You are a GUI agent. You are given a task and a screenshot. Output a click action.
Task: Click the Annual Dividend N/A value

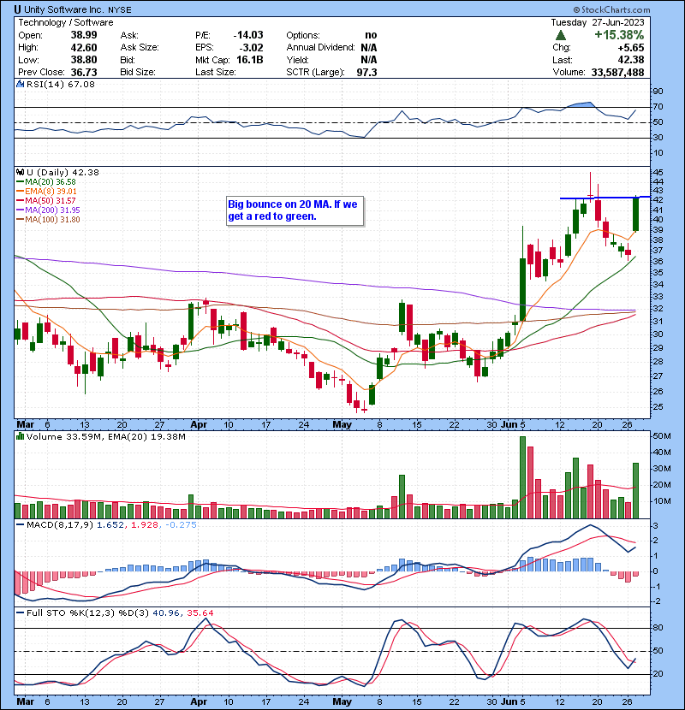point(369,48)
